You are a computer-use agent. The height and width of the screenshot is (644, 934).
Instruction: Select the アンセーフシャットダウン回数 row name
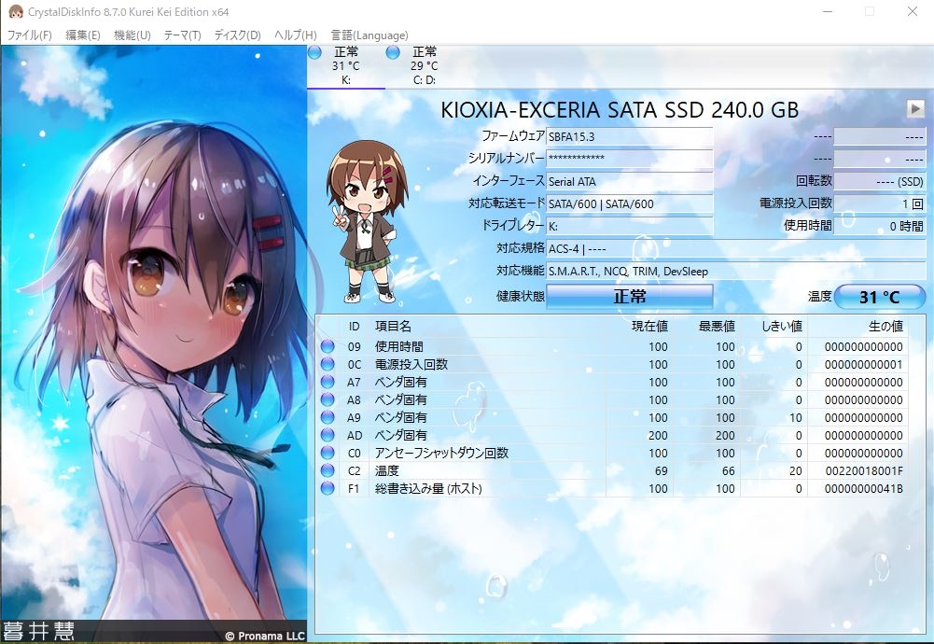(441, 454)
